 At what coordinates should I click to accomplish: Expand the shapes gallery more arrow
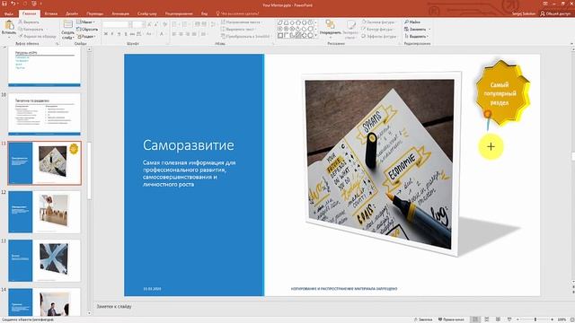click(315, 36)
